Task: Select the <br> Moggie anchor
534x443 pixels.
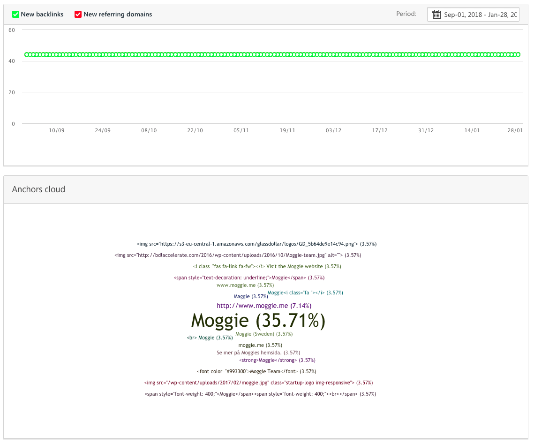Action: point(210,338)
